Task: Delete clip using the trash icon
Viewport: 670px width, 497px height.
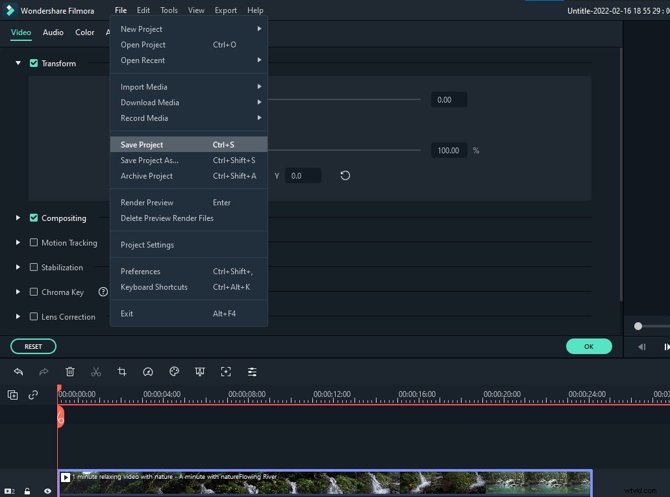Action: (70, 372)
